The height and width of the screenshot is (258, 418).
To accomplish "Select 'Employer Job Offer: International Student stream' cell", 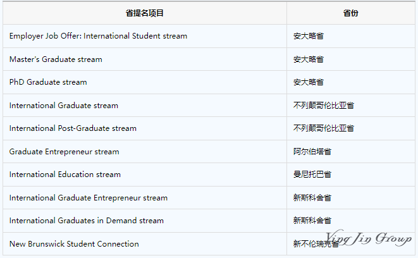I will pos(145,36).
